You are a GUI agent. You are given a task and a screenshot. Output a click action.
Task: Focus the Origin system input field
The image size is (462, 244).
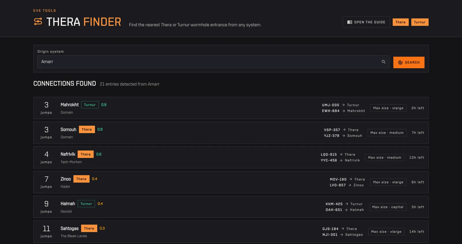point(213,62)
